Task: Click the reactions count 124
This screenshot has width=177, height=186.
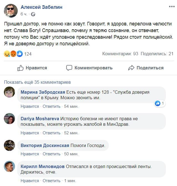Action: coord(28,54)
